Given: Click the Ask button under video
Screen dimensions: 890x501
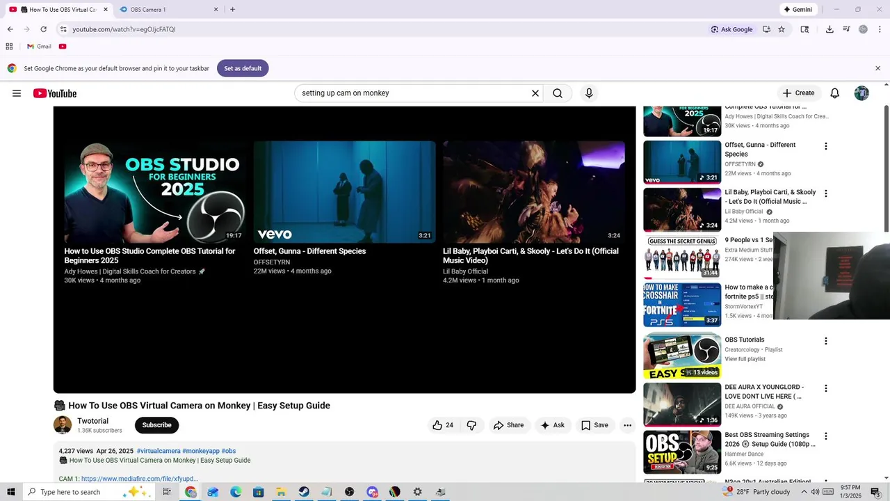Looking at the screenshot, I should click(x=553, y=425).
